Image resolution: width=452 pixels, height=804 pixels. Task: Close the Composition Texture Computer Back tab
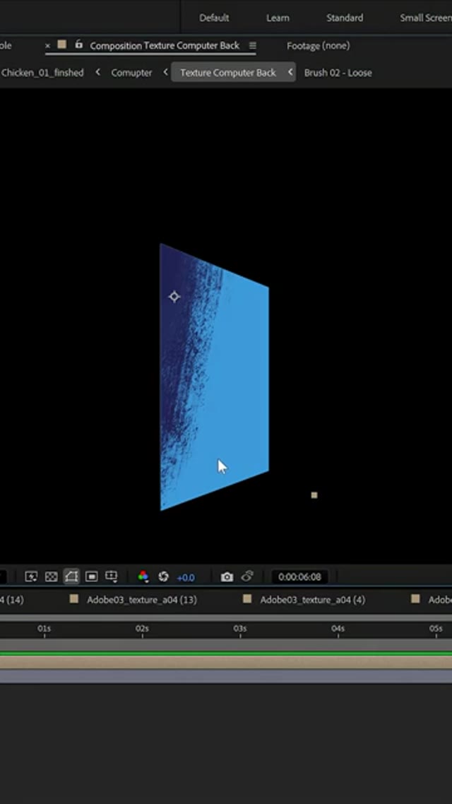pos(48,46)
